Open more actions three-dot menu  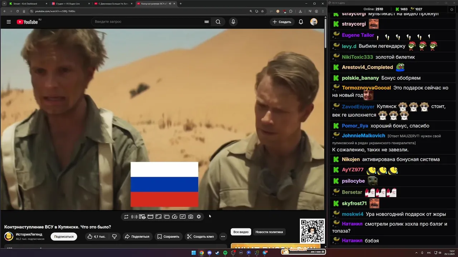click(x=223, y=236)
